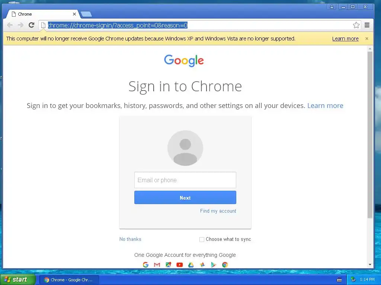Open the Chrome hamburger menu

[367, 25]
